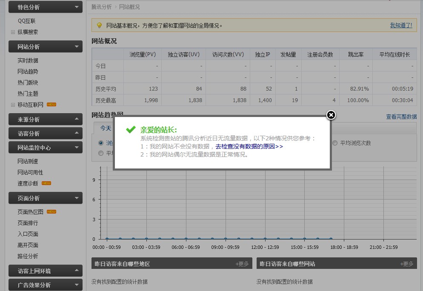Open 速度诊断 page
423x291 pixels.
coord(28,183)
